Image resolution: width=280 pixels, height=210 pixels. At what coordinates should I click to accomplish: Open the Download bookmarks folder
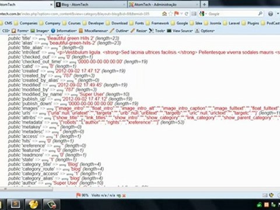coord(117,23)
